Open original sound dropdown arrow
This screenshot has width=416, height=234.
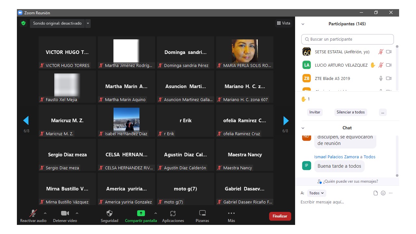point(88,23)
